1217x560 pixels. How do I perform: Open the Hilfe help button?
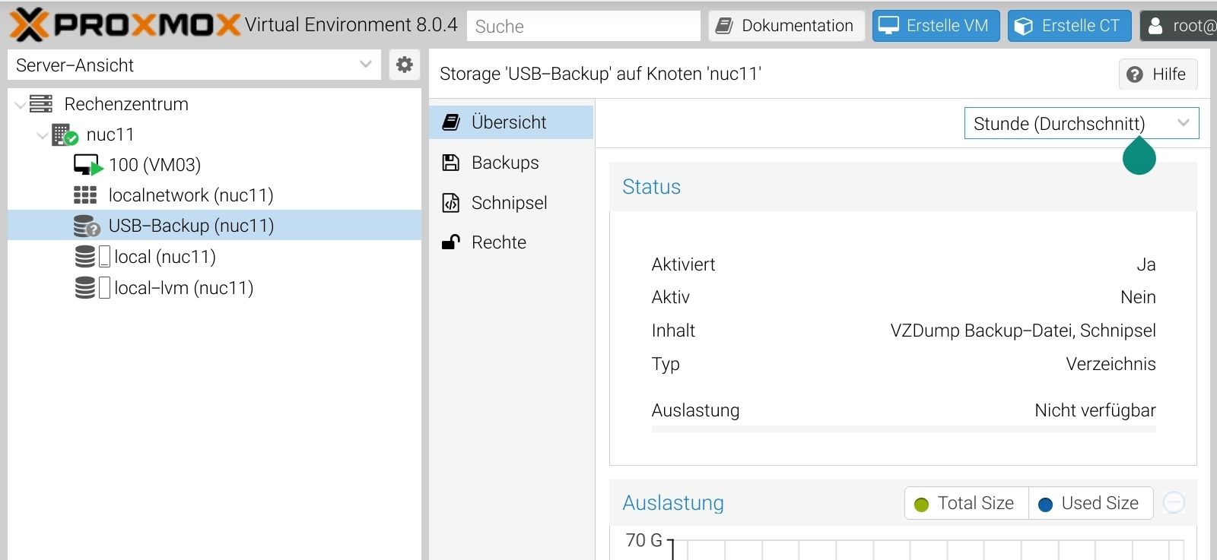tap(1158, 74)
